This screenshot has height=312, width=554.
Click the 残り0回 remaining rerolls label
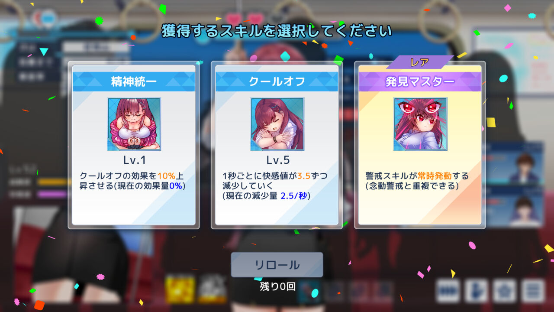pos(277,286)
